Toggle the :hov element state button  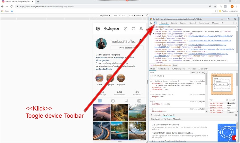(193, 72)
